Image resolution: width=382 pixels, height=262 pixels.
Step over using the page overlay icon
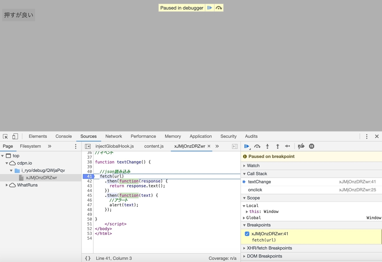point(219,8)
